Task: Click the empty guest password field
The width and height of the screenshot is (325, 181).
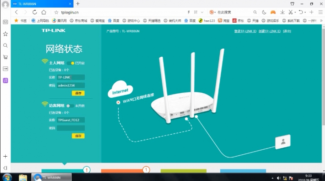Action: point(71,128)
